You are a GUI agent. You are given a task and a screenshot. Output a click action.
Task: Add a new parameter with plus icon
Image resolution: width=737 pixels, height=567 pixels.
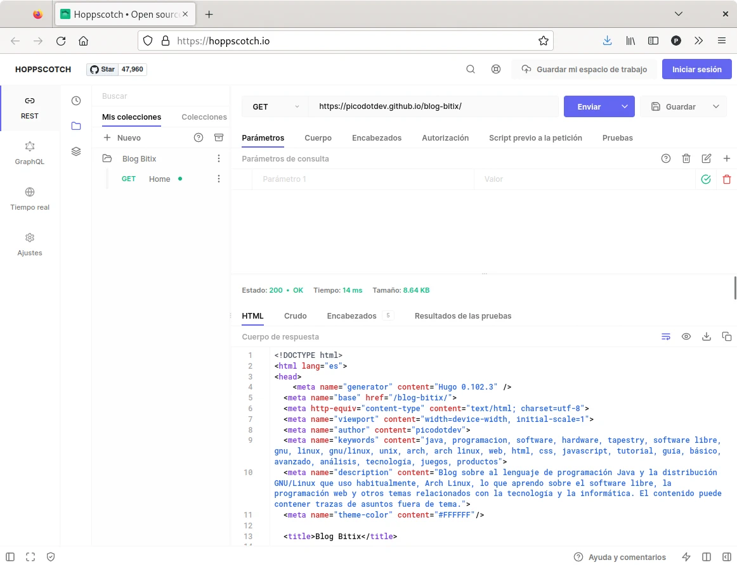click(727, 159)
